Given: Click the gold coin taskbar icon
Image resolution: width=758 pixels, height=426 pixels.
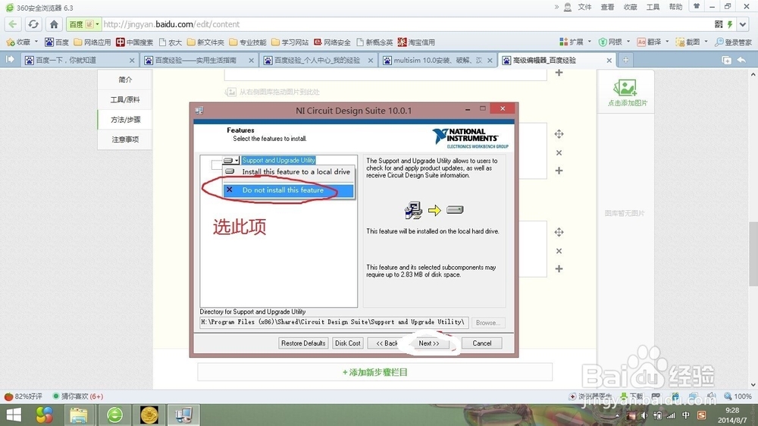Looking at the screenshot, I should pos(149,415).
